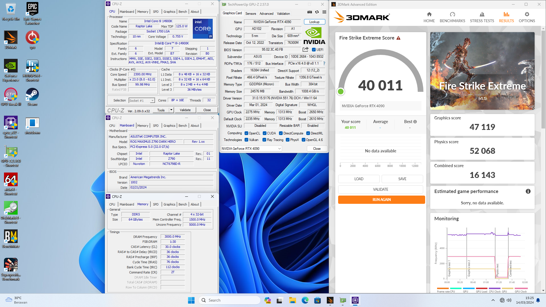Launch aida64 shortcut from desktop
The width and height of the screenshot is (546, 307).
click(11, 184)
